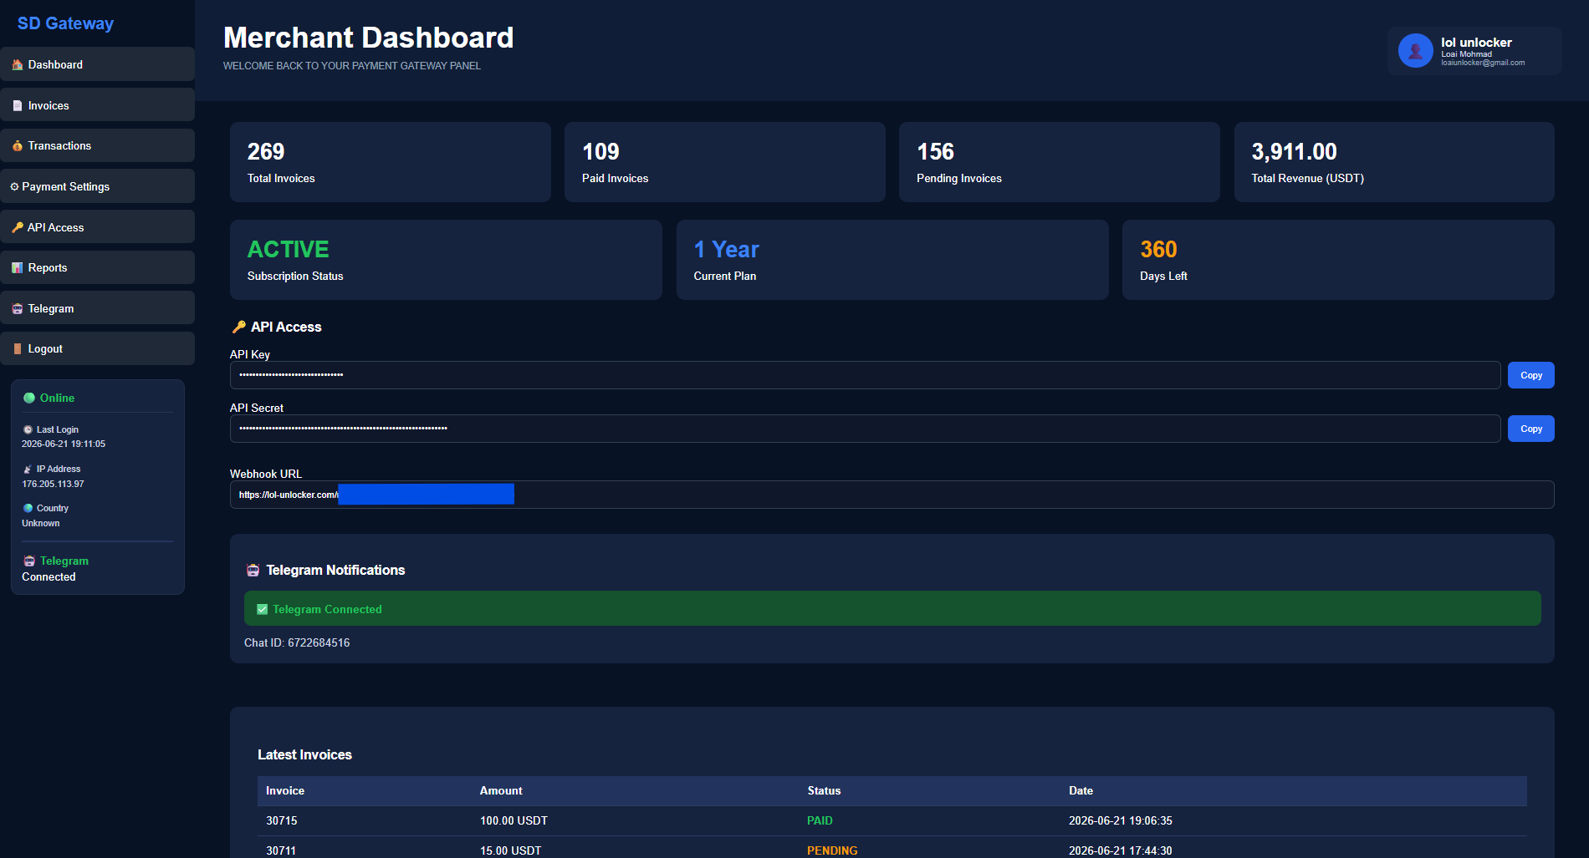Click the green check icon in Telegram Connected
The width and height of the screenshot is (1589, 858).
click(263, 609)
